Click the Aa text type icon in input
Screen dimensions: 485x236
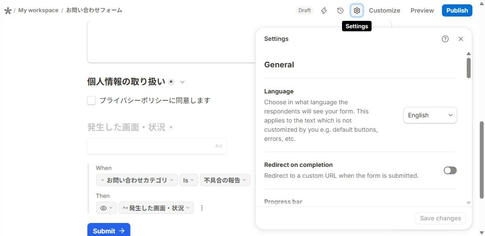tap(219, 146)
